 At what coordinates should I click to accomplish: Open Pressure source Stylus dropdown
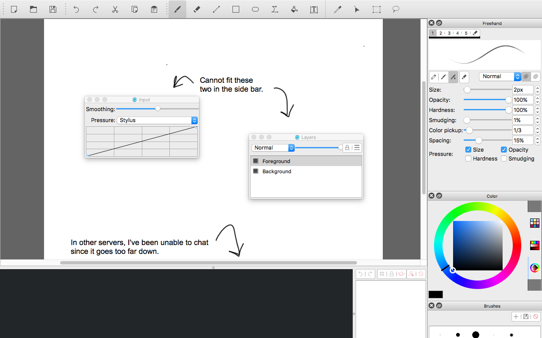coord(157,120)
